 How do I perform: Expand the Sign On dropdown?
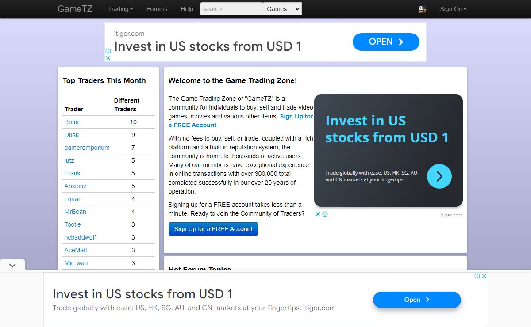click(453, 9)
